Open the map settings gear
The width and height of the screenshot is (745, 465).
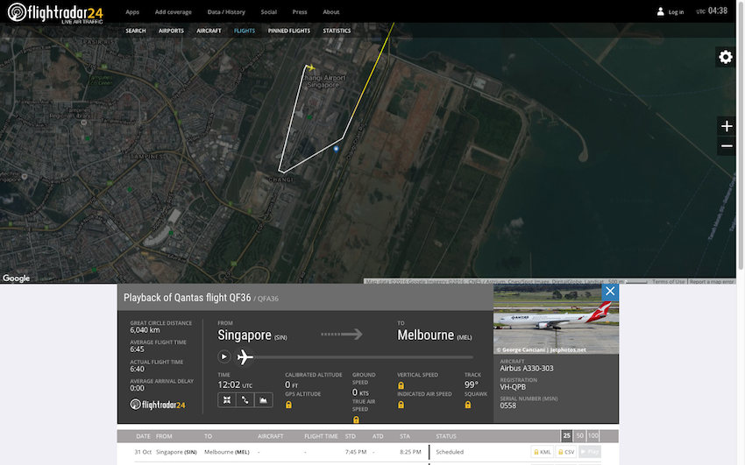coord(726,57)
